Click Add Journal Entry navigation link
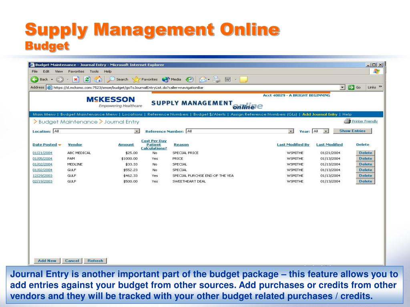Viewport: 410px width, 307px height. click(x=320, y=114)
